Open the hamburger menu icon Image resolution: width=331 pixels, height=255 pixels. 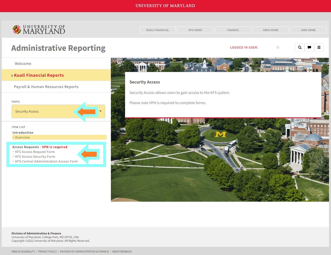tap(319, 48)
